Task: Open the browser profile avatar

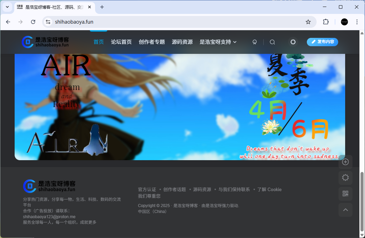Action: coord(344,22)
